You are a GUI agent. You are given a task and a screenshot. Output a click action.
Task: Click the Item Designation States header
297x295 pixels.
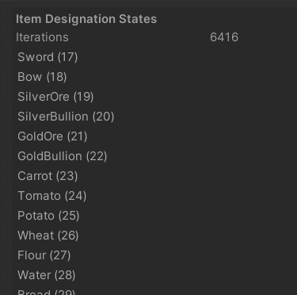click(x=86, y=19)
